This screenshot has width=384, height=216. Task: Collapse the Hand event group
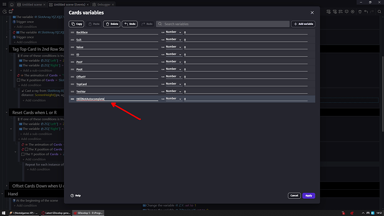click(2, 194)
